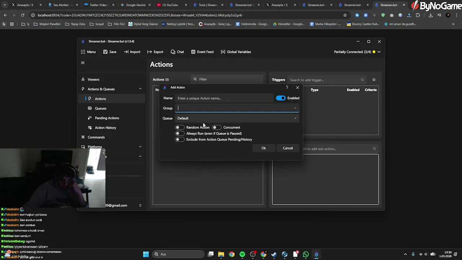Viewport: 462px width, 260px height.
Task: Click the Criteria column header in Triggers
Action: (x=371, y=90)
